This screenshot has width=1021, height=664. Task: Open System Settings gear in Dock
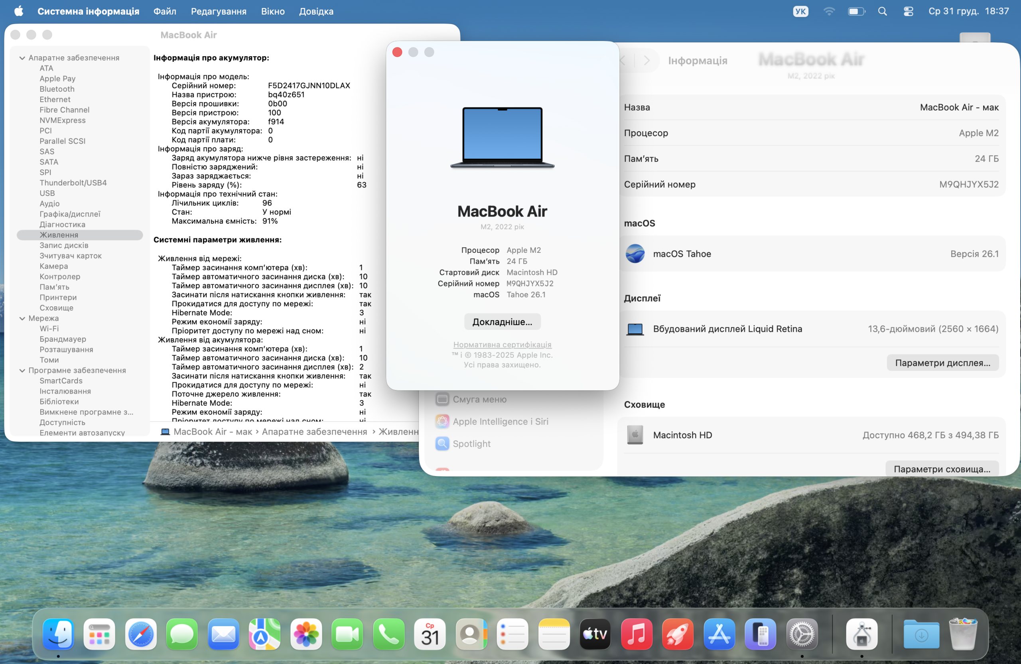[x=802, y=634]
